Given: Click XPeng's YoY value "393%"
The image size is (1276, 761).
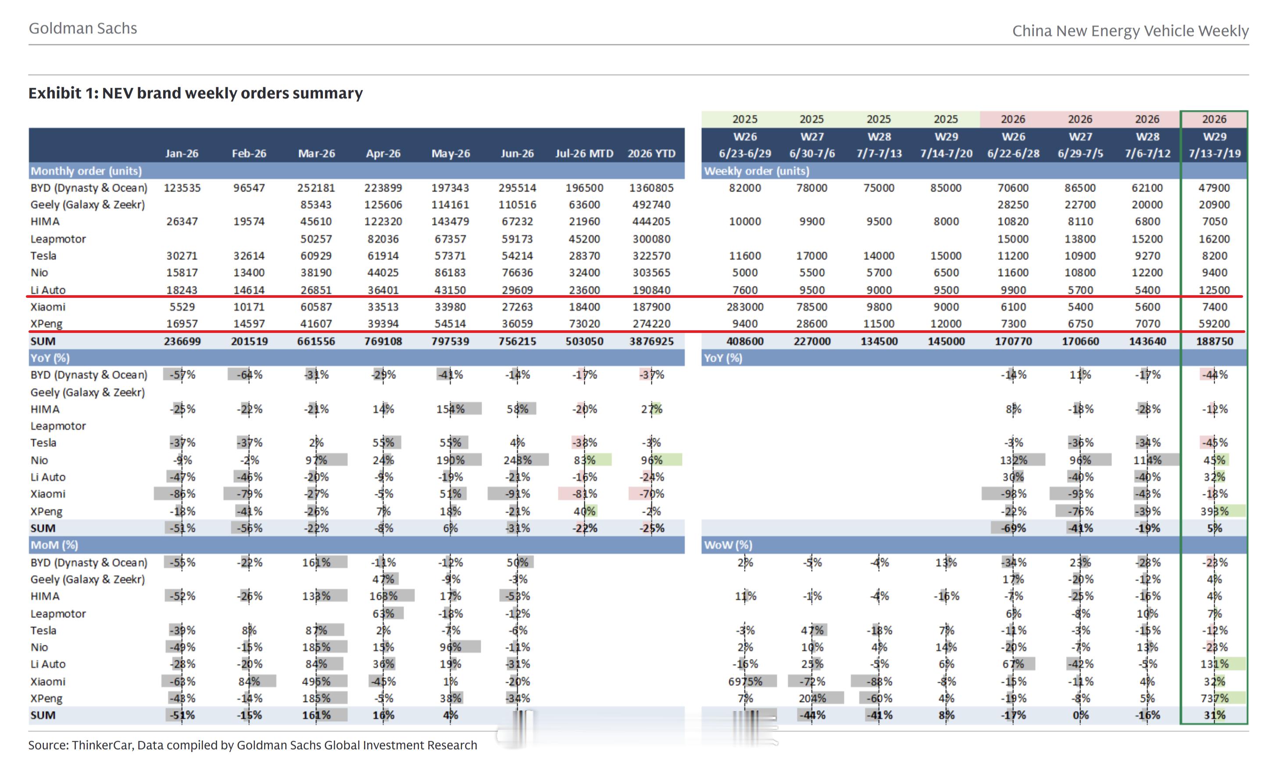Looking at the screenshot, I should pos(1214,511).
